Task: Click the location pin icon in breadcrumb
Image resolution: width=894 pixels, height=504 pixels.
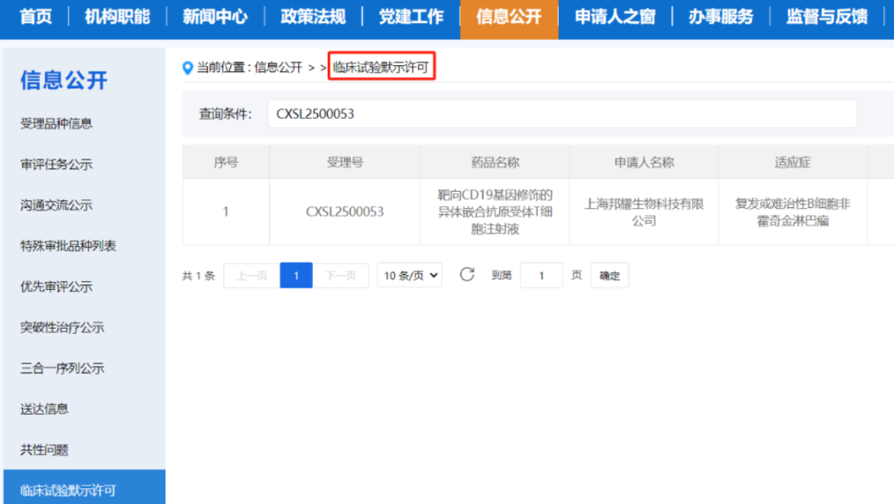Action: pos(188,68)
